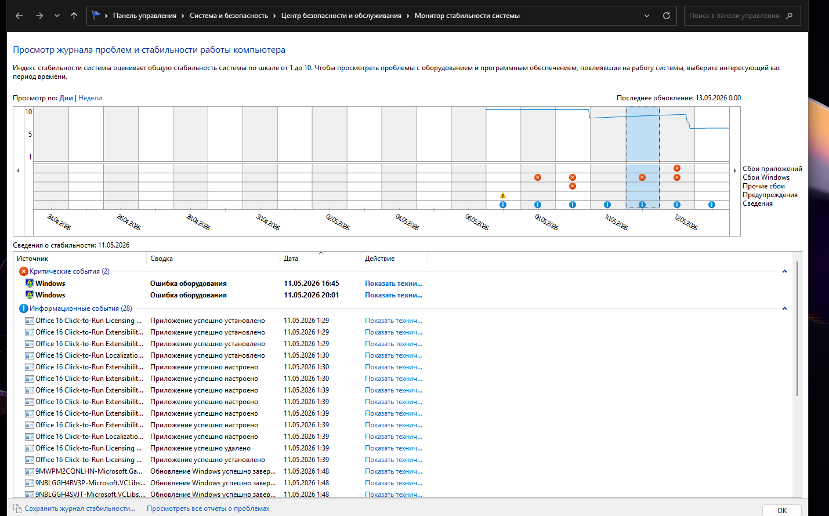Screen dimensions: 829x516
Task: Show technical details for Windows error at 16:45
Action: [393, 284]
